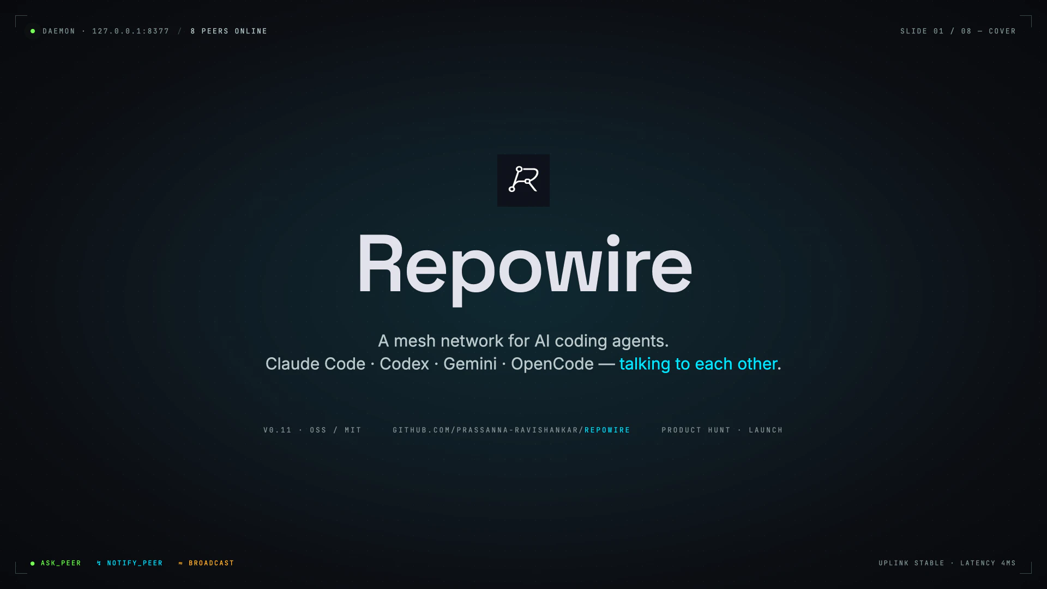1047x589 pixels.
Task: Select the NOTIFY_PEER label
Action: pos(135,563)
